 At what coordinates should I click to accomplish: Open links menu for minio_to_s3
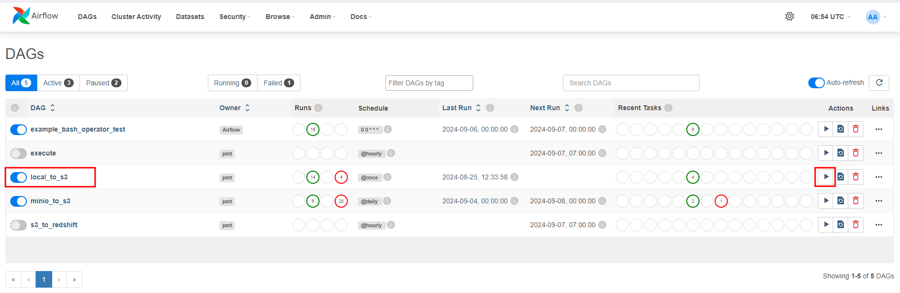pyautogui.click(x=879, y=201)
